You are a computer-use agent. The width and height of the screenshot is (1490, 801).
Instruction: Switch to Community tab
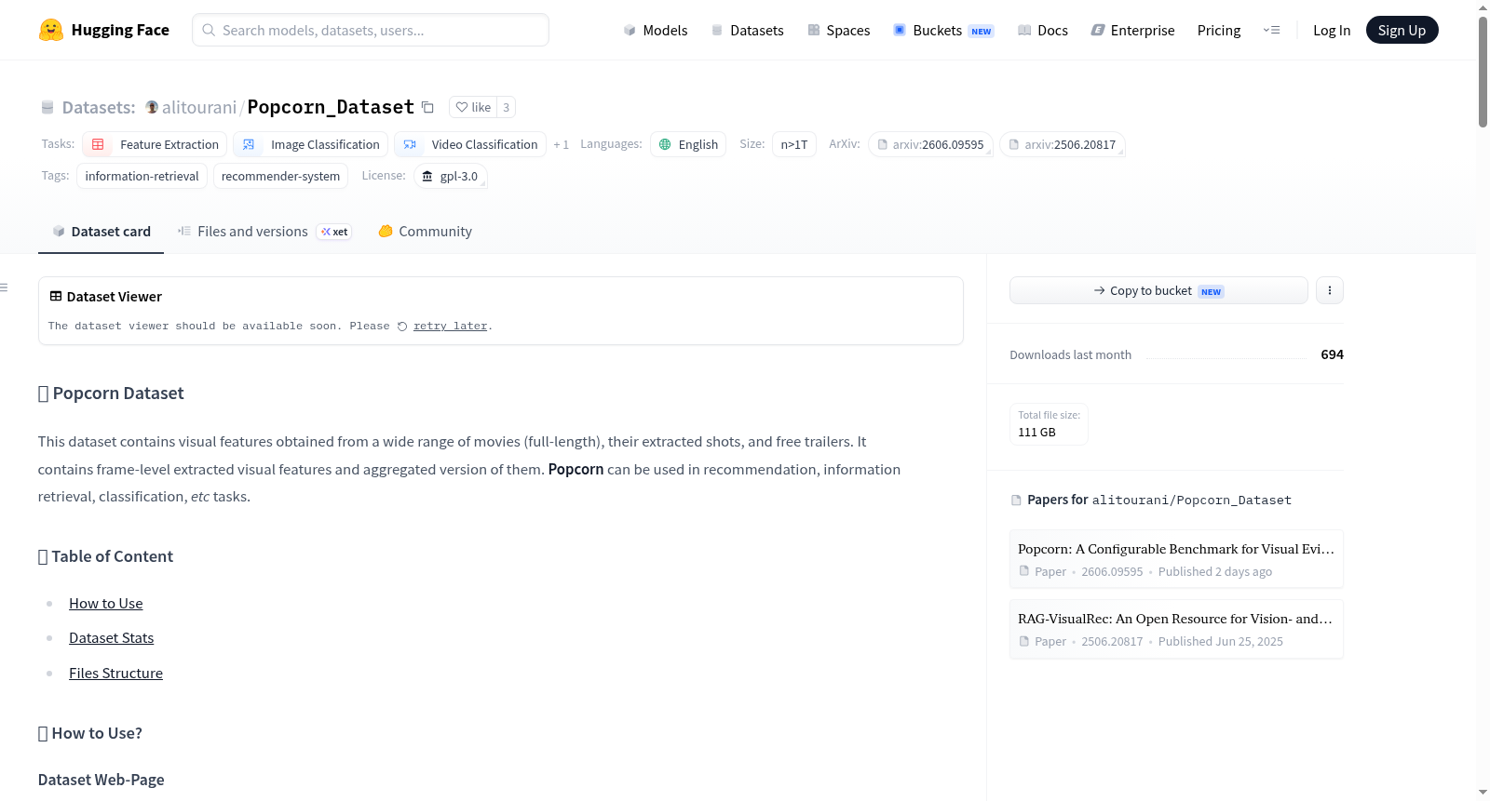point(425,232)
